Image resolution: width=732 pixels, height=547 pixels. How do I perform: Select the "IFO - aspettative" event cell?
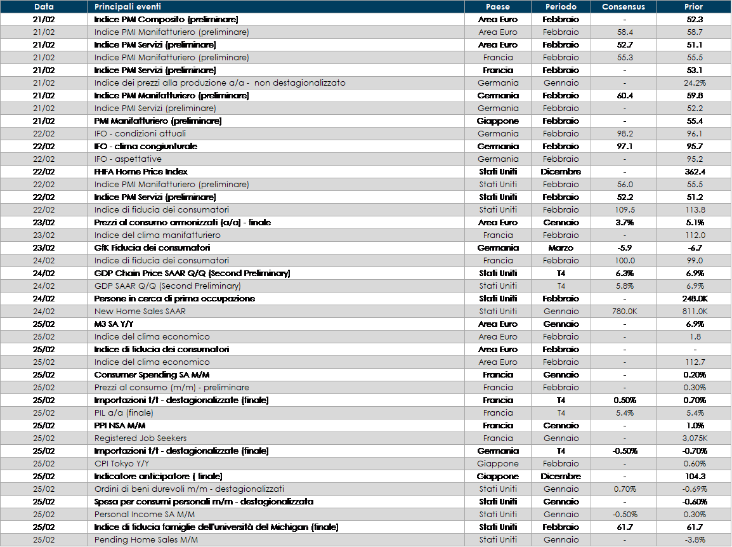pyautogui.click(x=127, y=159)
